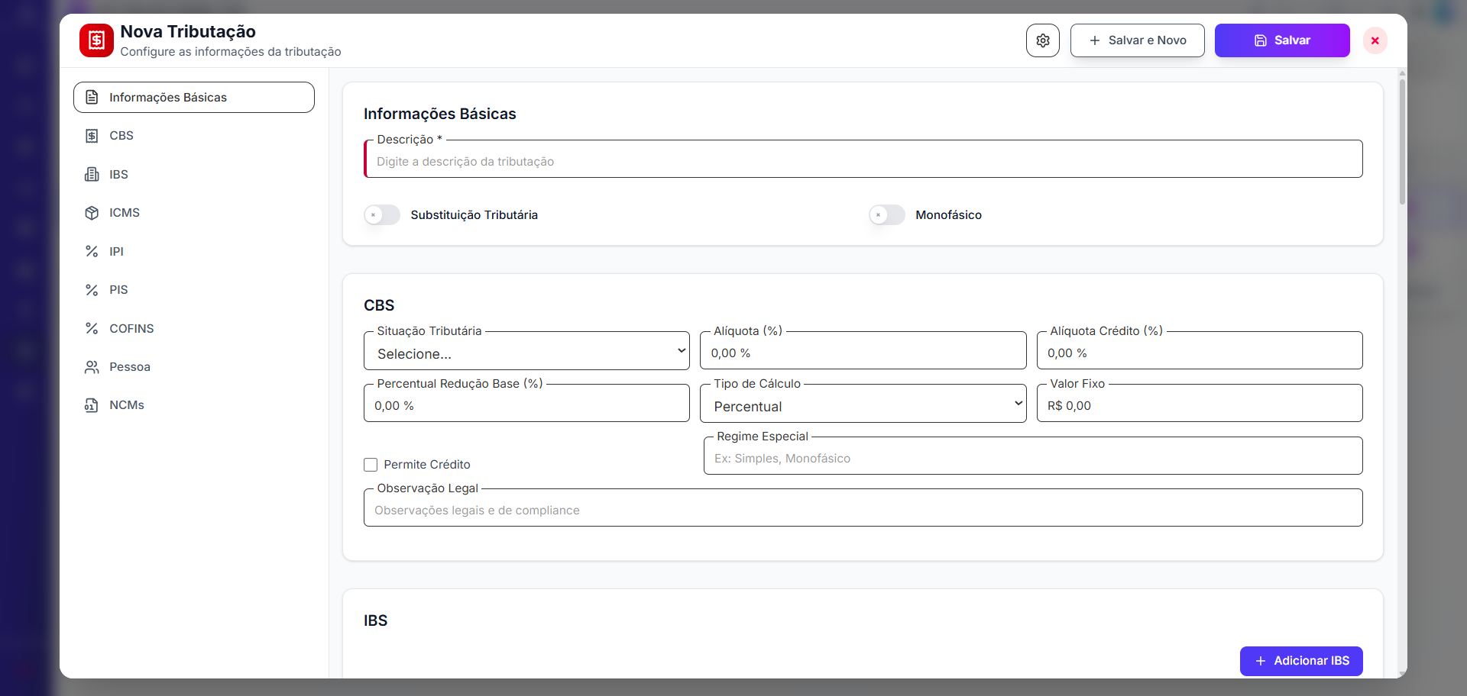The width and height of the screenshot is (1467, 696).
Task: Click the document icon beside Informações Básicas
Action: pos(92,98)
